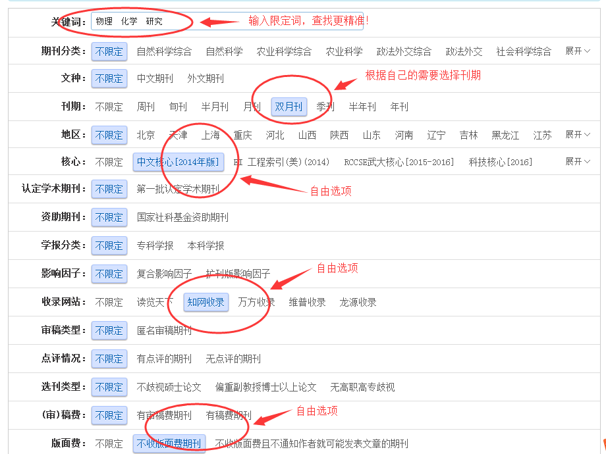Screen dimensions: 606x454
Task: Expand more options in the 核心 row
Action: [x=578, y=161]
